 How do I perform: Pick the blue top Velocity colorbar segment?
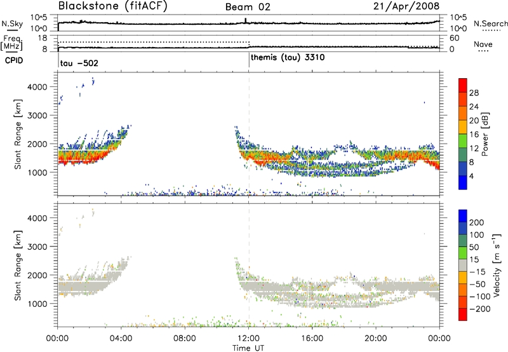463,216
